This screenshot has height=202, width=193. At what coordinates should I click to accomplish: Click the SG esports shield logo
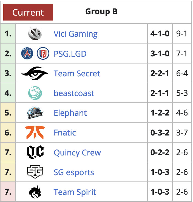[35, 172]
